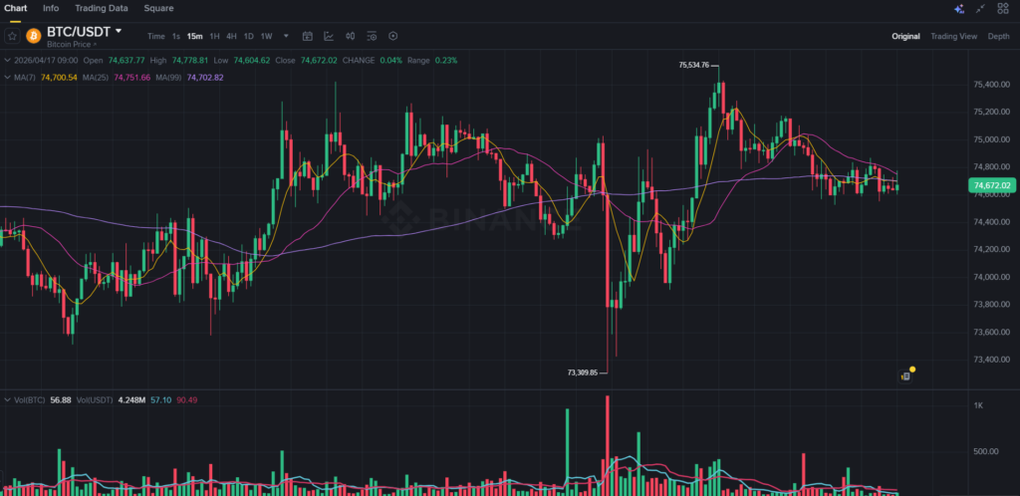The image size is (1020, 496).
Task: Switch chart to Trading View mode
Action: (953, 37)
